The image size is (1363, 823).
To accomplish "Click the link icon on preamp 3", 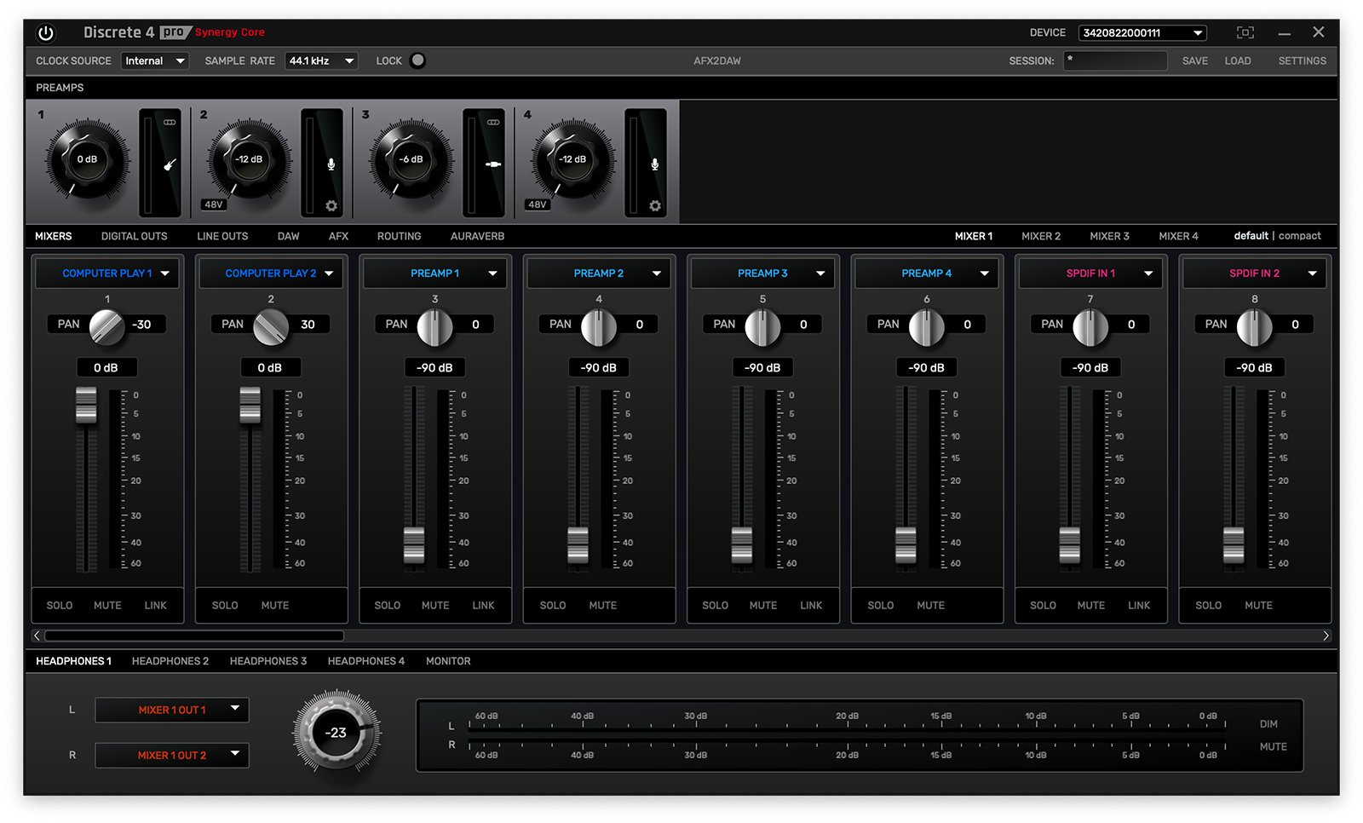I will [x=493, y=123].
